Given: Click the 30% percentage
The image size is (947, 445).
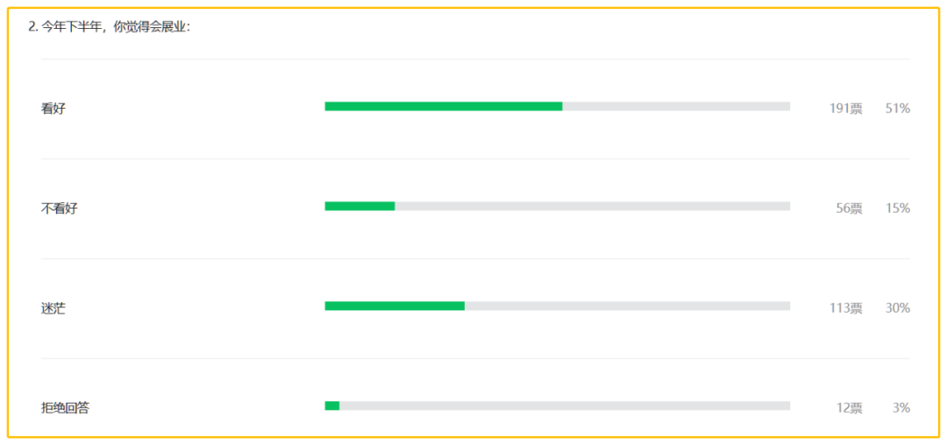Looking at the screenshot, I should tap(898, 308).
